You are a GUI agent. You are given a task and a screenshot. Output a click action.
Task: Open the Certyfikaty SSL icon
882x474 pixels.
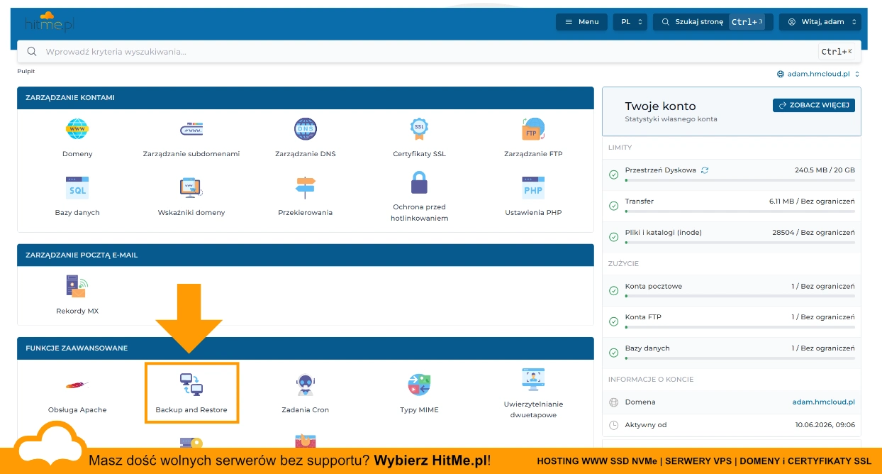[x=420, y=129]
